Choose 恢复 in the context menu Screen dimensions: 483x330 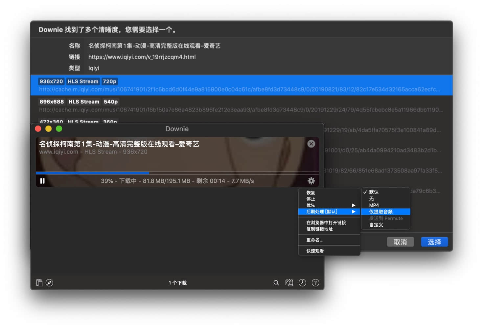pos(329,193)
